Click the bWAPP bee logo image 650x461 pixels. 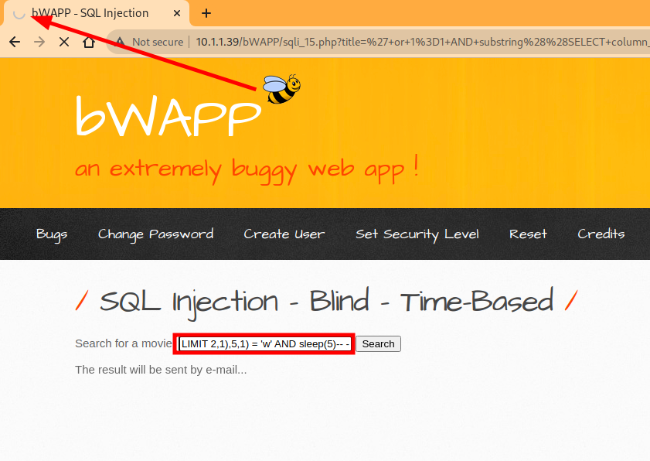pos(282,89)
